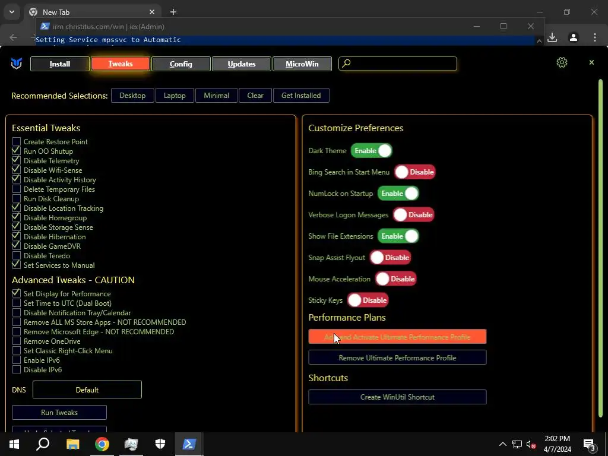Open the notification center icon

589,444
